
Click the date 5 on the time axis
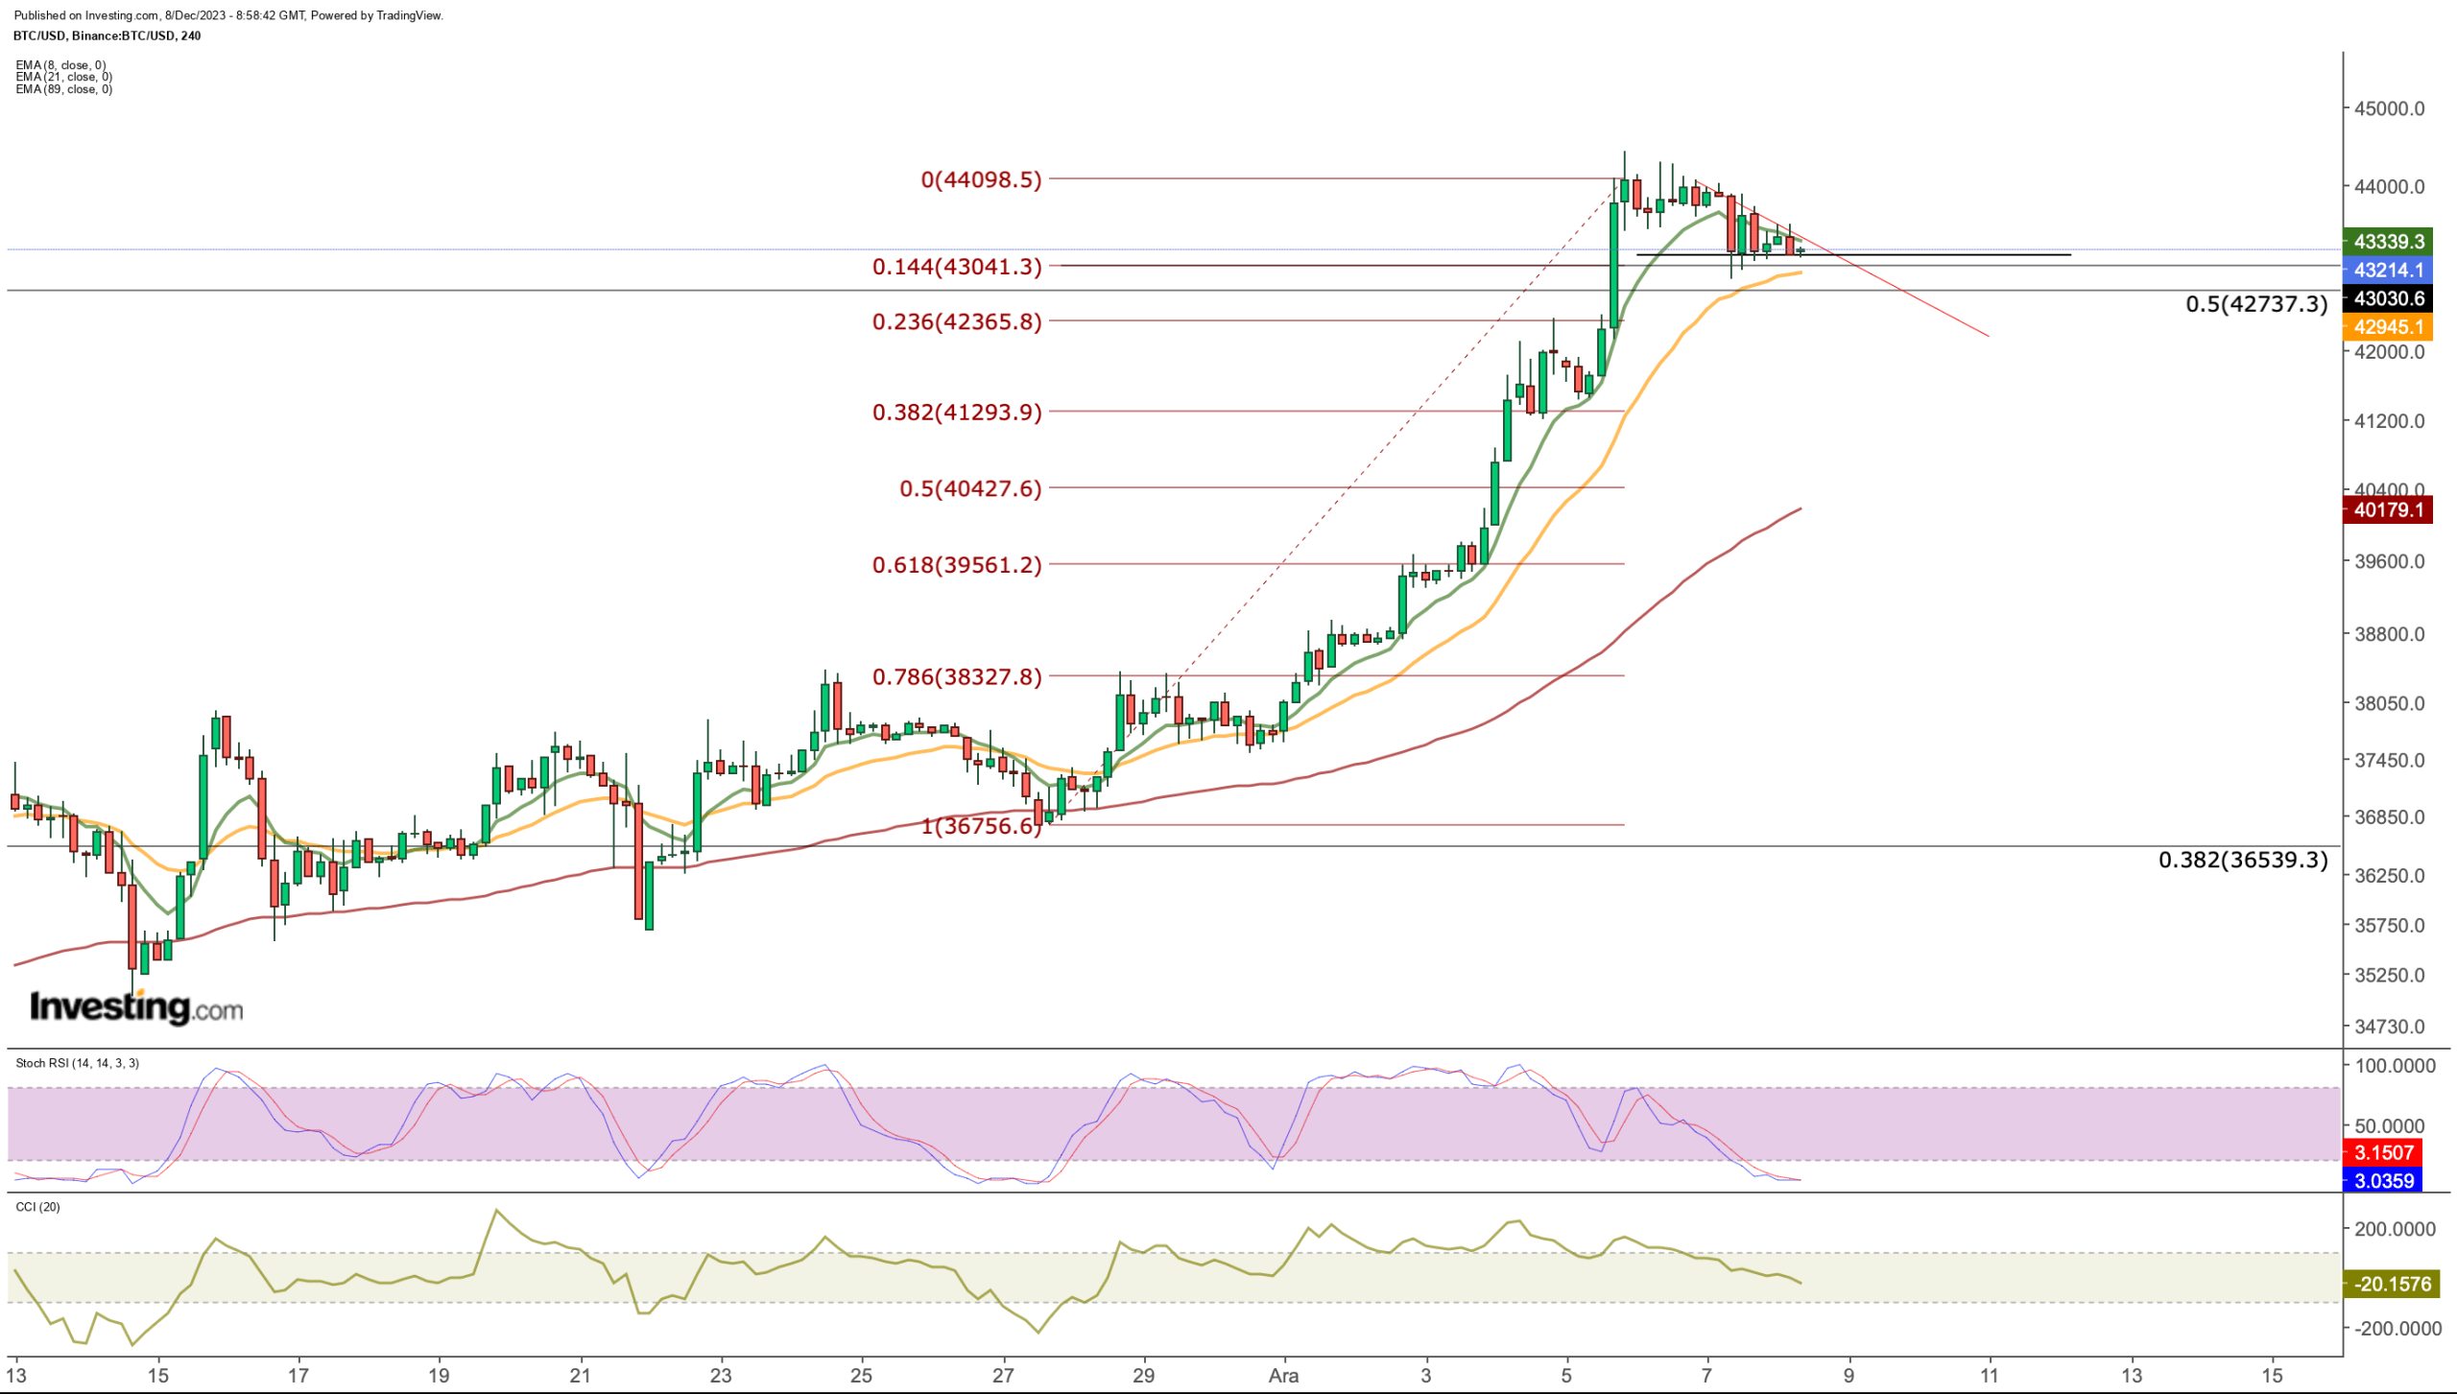[x=1566, y=1376]
